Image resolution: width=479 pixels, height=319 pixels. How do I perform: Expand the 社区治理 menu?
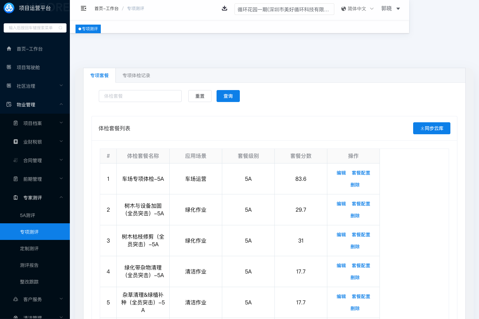pos(61,86)
